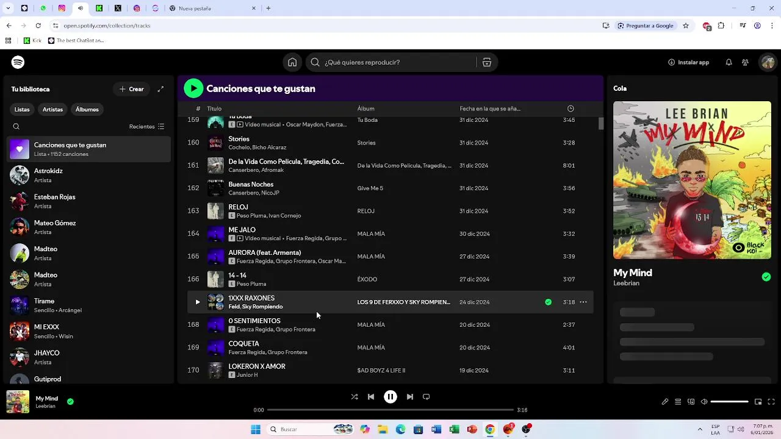The width and height of the screenshot is (781, 439).
Task: Click the song progress bar
Action: tap(390, 410)
